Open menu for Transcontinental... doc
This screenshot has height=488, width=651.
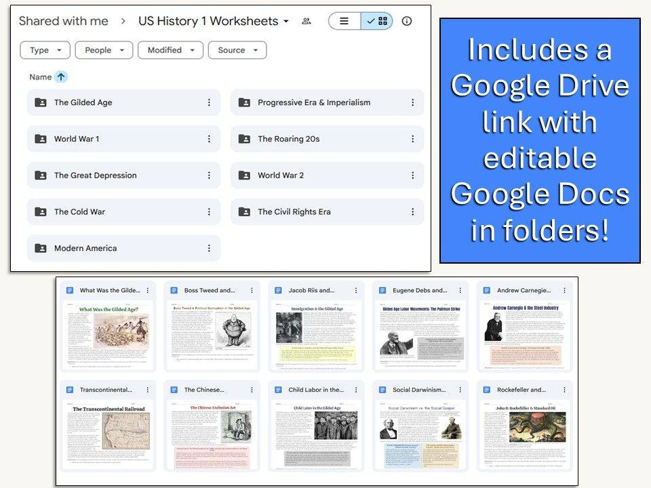click(148, 390)
